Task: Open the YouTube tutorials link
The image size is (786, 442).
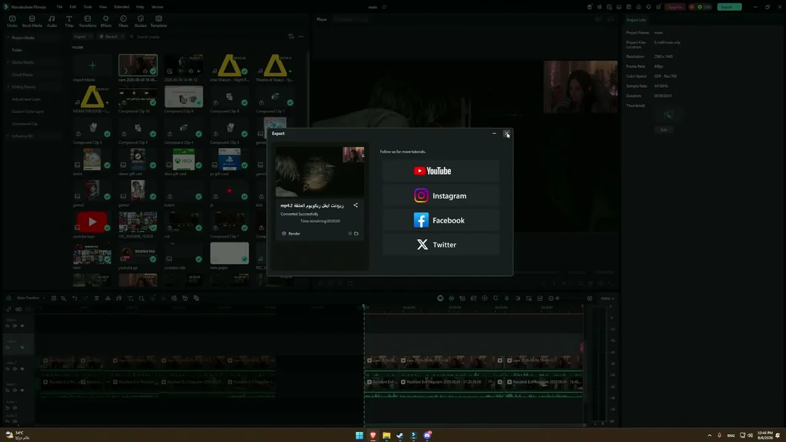Action: pos(440,171)
